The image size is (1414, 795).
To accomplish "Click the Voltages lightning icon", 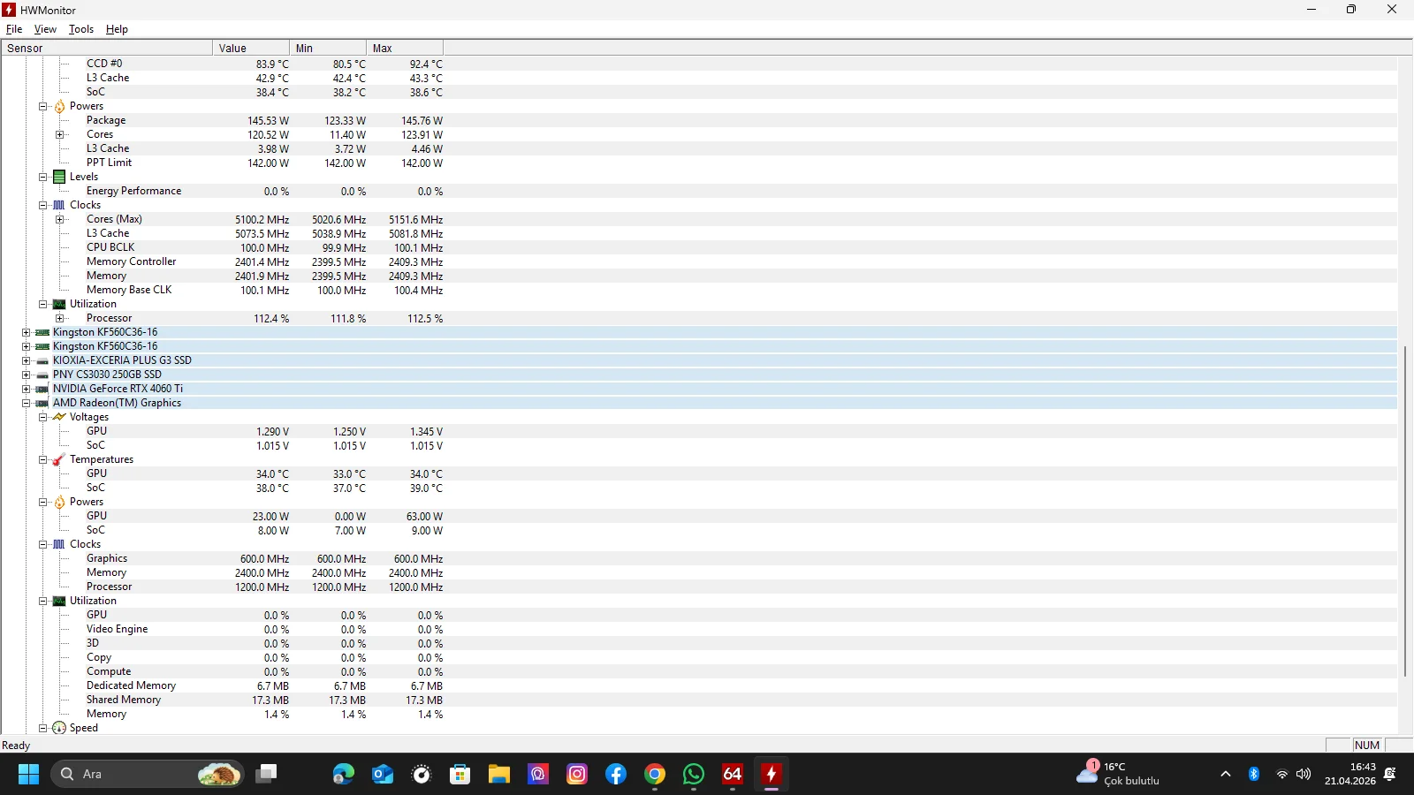I will (x=59, y=417).
